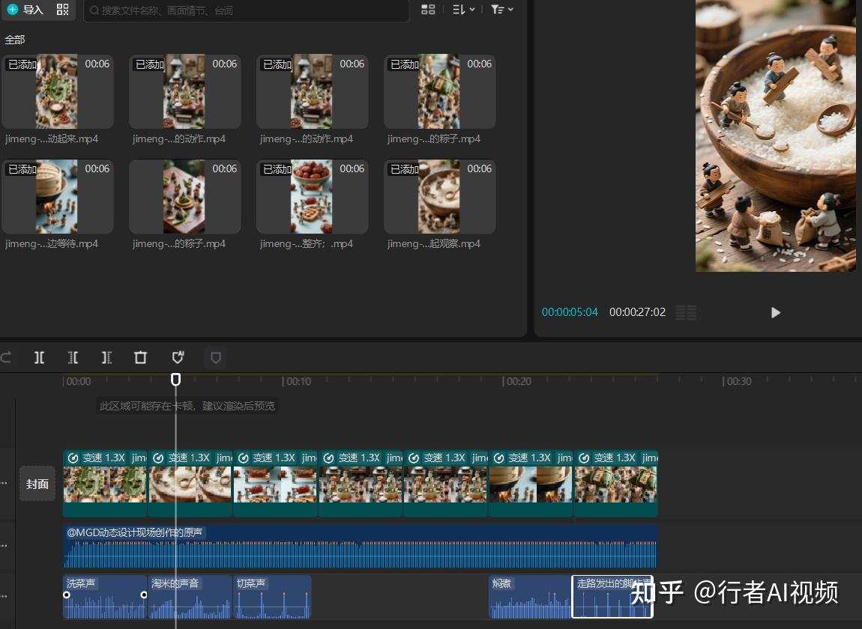Image resolution: width=862 pixels, height=629 pixels.
Task: Open options menu for main video track
Action: (x=4, y=484)
